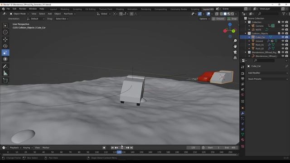290x163 pixels.
Task: Open the Physics properties tab
Action: (x=243, y=124)
